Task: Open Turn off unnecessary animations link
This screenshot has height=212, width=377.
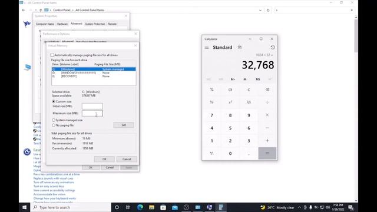Action: pyautogui.click(x=54, y=182)
